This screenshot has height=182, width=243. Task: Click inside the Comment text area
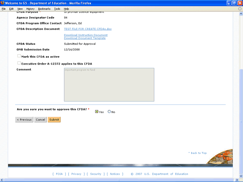pos(109,85)
